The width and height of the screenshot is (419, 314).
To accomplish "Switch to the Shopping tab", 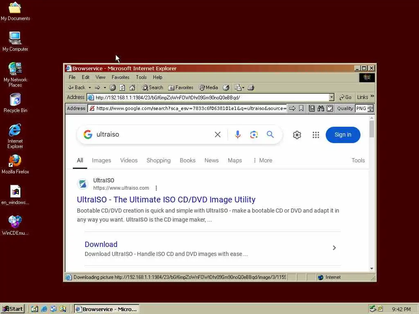I will (158, 160).
